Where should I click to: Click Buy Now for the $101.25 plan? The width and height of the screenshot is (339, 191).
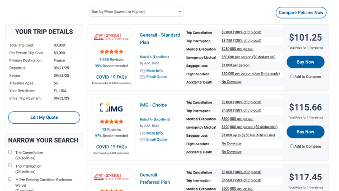click(306, 62)
